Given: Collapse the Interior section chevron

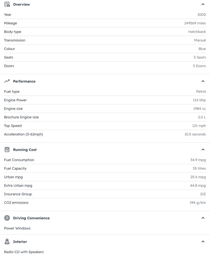Looking at the screenshot, I should [203, 242].
